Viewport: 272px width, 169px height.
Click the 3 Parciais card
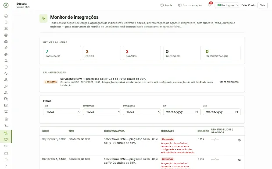102,53
